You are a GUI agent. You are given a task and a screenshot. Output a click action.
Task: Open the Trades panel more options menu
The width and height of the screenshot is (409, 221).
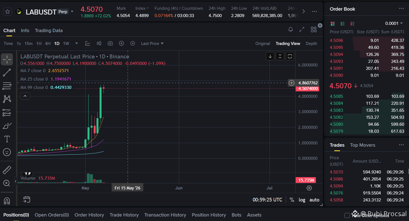401,145
